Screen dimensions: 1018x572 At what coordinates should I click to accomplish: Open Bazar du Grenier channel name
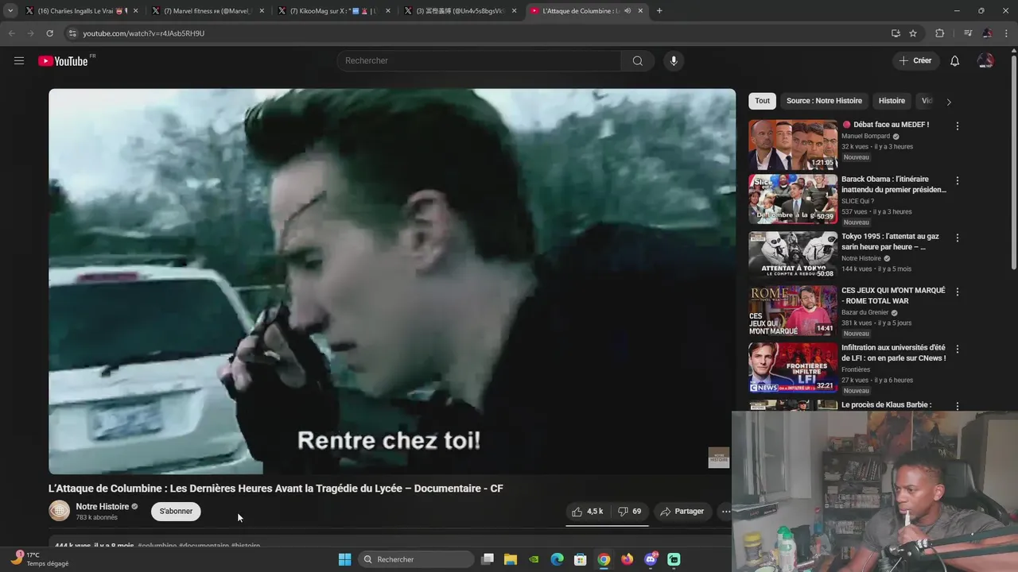pos(865,312)
